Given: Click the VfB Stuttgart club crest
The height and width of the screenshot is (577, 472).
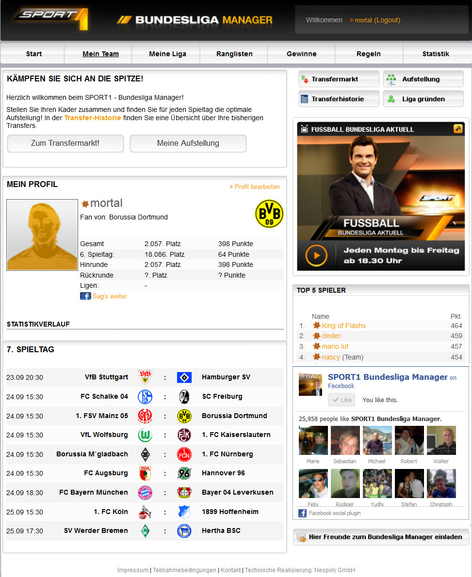Looking at the screenshot, I should point(145,377).
